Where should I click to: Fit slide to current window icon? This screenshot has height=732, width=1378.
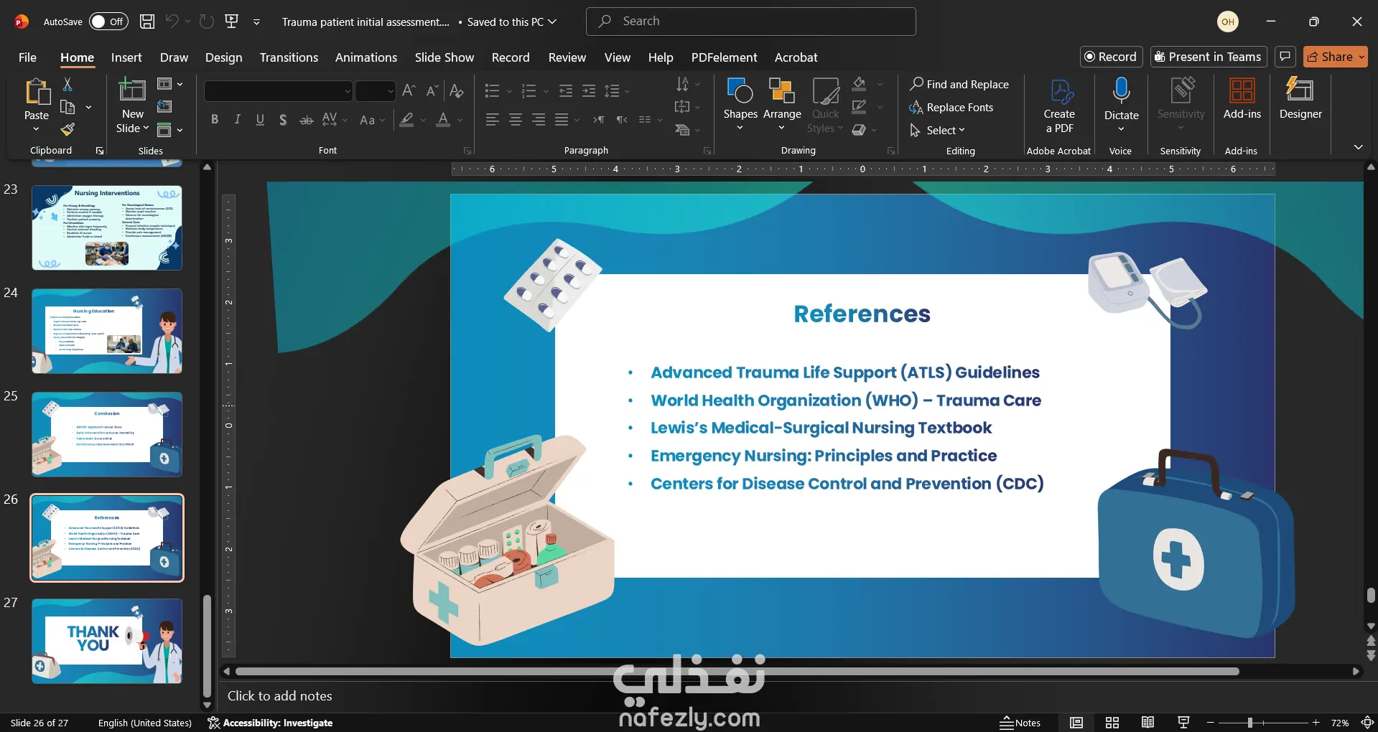(x=1368, y=723)
